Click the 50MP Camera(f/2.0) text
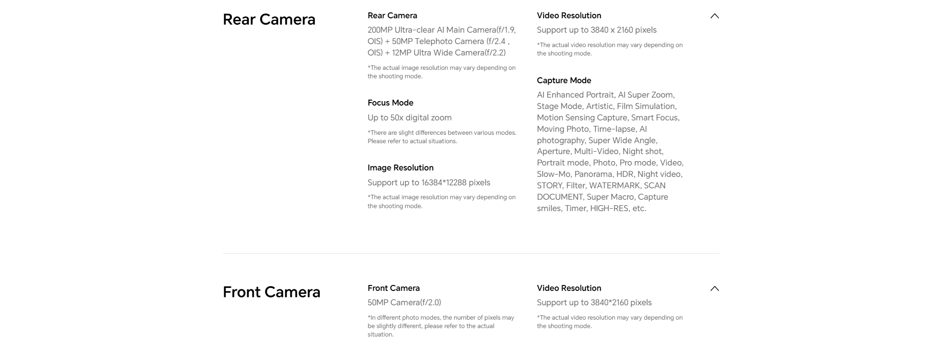 (404, 302)
